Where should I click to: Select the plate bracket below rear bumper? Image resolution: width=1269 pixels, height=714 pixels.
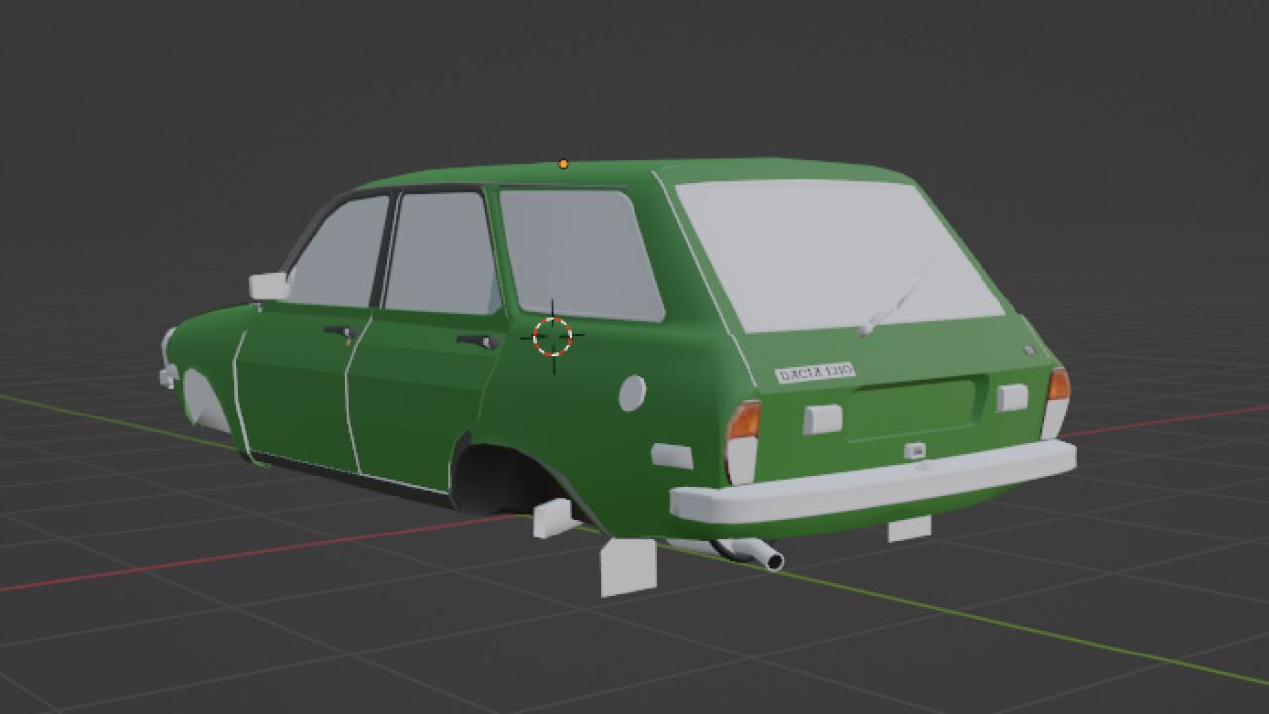click(909, 529)
